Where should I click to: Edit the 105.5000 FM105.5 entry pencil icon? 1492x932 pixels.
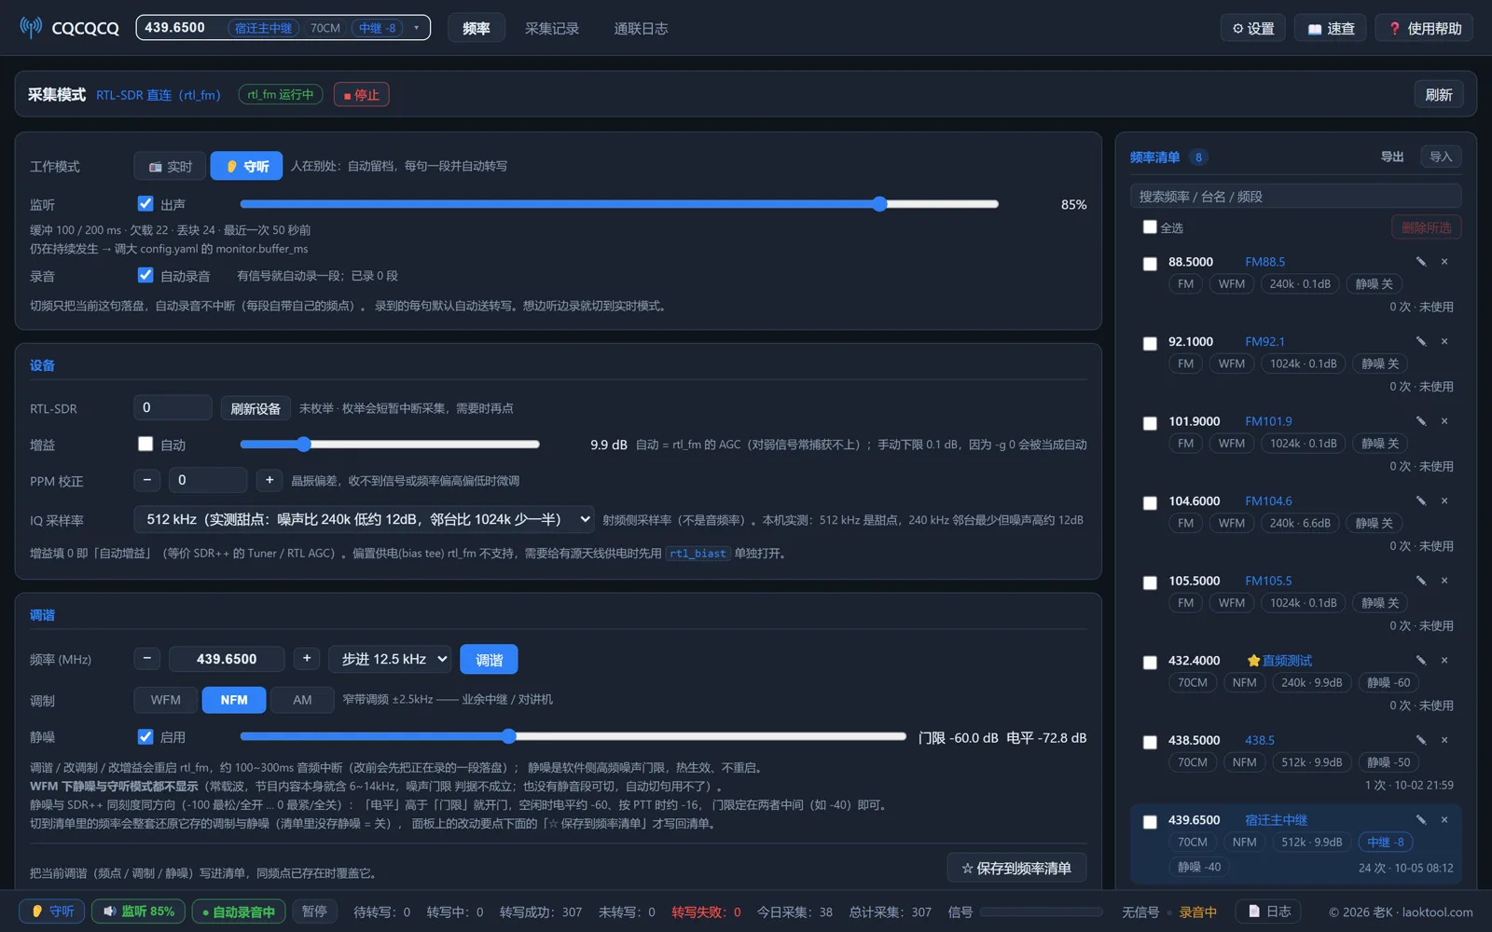click(x=1421, y=581)
